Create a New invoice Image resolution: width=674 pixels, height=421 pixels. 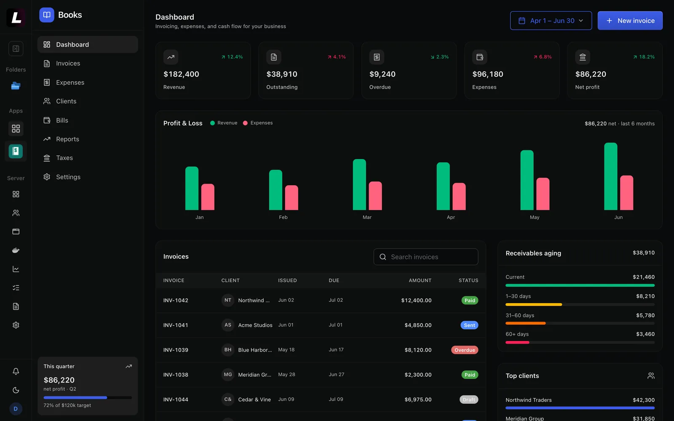pyautogui.click(x=630, y=21)
